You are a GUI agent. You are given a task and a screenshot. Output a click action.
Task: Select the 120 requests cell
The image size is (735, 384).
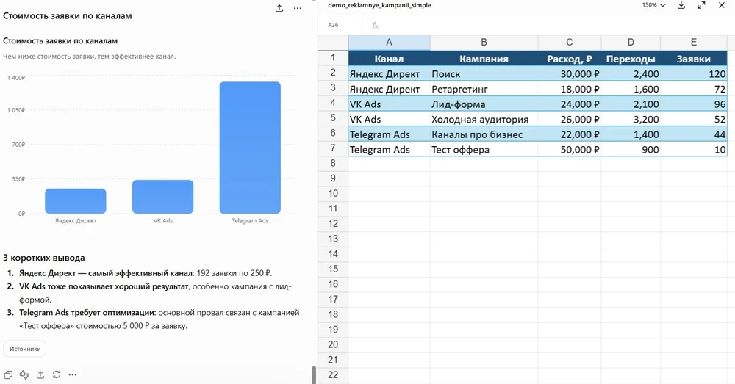tap(694, 74)
